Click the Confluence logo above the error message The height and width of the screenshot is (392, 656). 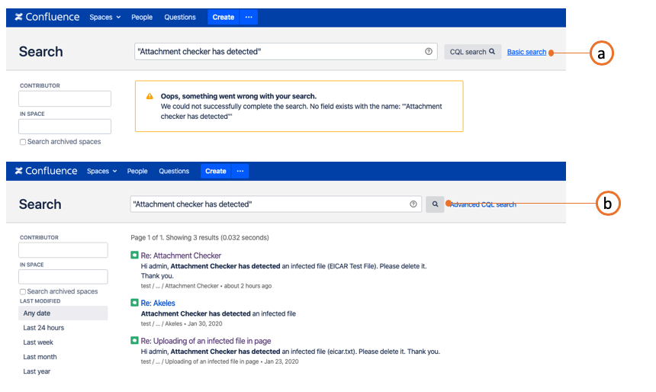[x=46, y=17]
